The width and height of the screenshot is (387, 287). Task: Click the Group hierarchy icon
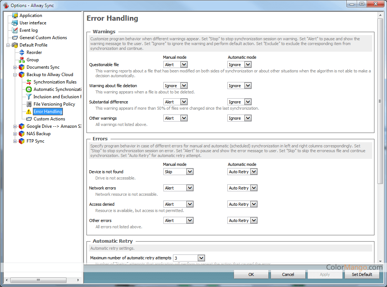[x=22, y=60]
